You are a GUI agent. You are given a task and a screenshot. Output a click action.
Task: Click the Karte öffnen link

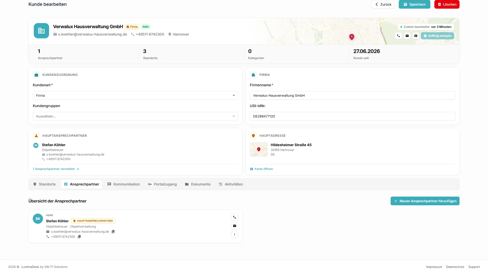(x=261, y=169)
